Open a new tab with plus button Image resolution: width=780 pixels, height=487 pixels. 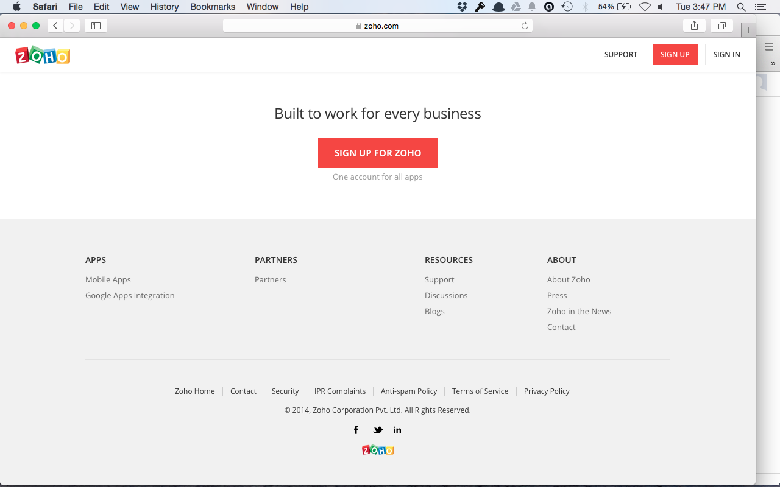tap(748, 30)
